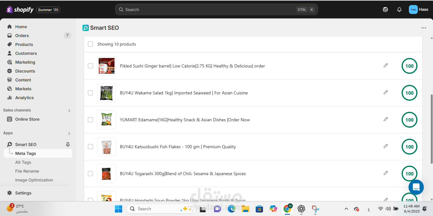Open Snipping Tool from the taskbar
433x216 pixels.
315,209
